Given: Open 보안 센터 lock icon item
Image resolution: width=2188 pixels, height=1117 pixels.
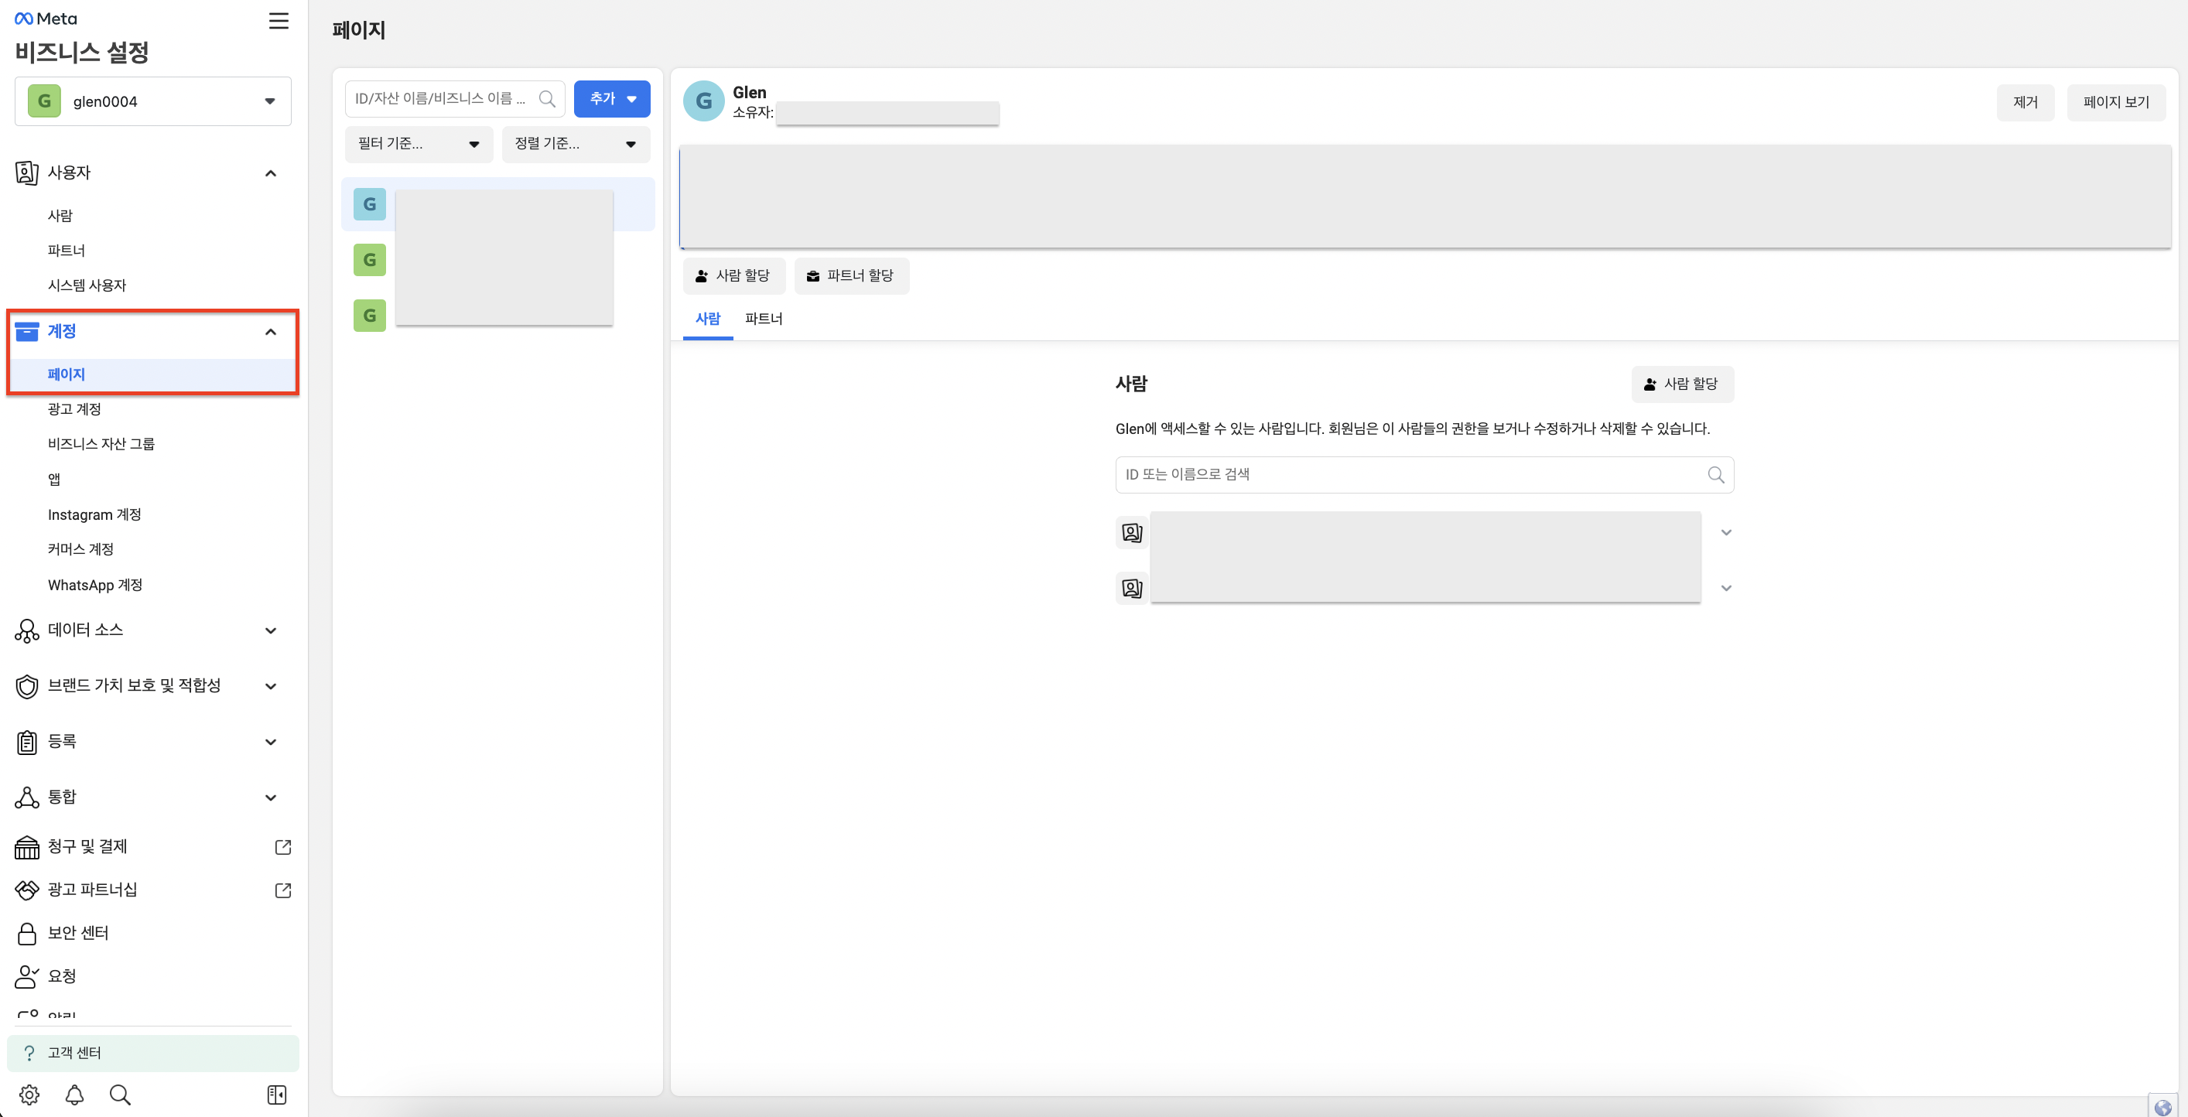Looking at the screenshot, I should click(x=77, y=933).
